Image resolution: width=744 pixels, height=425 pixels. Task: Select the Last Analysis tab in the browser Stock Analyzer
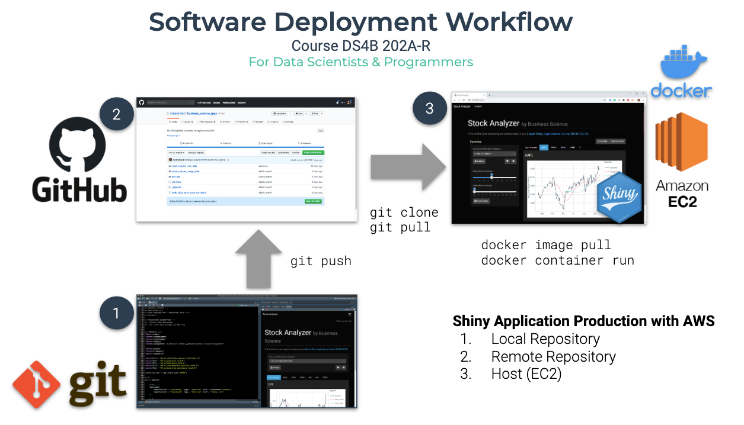click(x=531, y=146)
